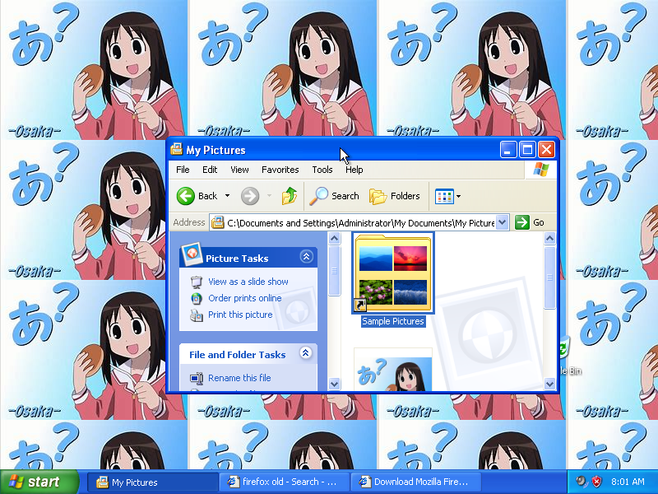Go up one folder level

click(x=290, y=196)
